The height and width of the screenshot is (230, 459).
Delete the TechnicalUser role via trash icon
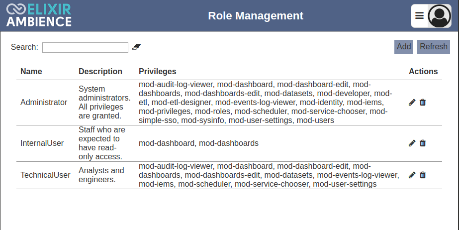pos(423,175)
